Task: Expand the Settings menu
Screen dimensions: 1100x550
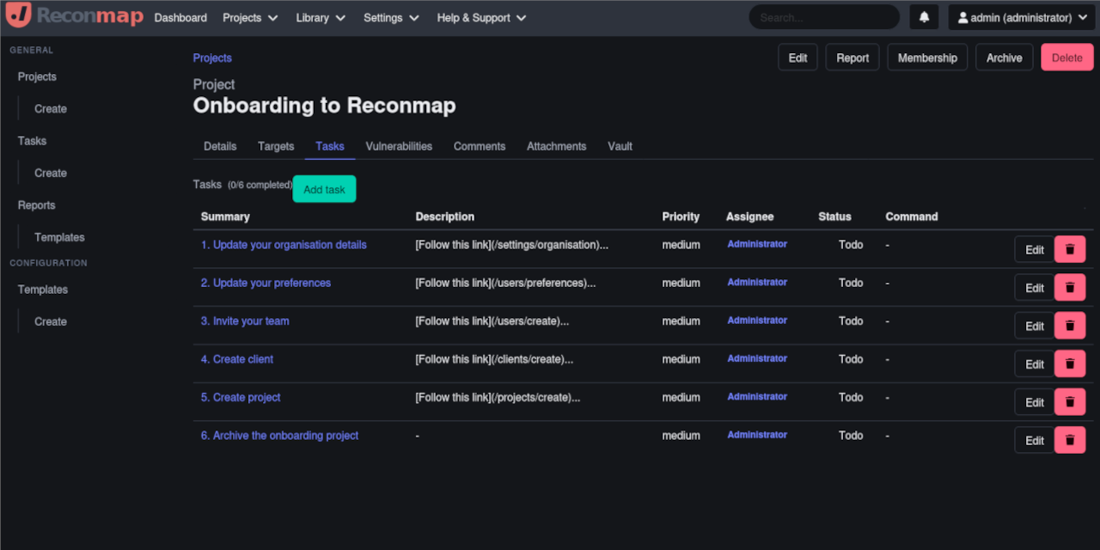Action: click(x=391, y=17)
